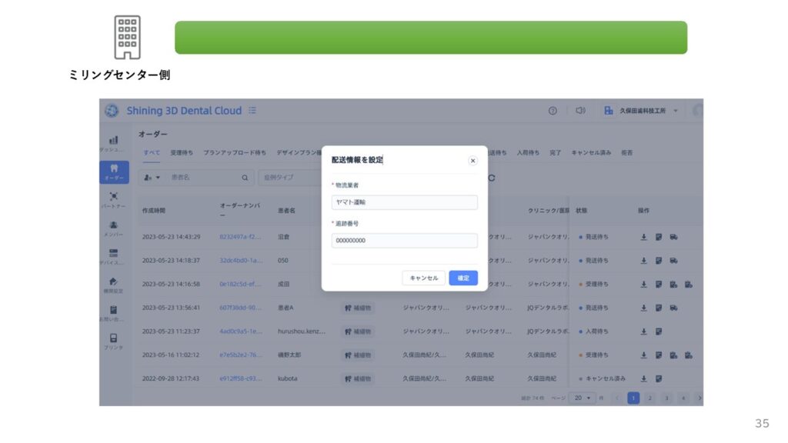Expand the 久保田歯科技工所 account dropdown
Viewport: 788px width, 443px height.
coord(676,111)
